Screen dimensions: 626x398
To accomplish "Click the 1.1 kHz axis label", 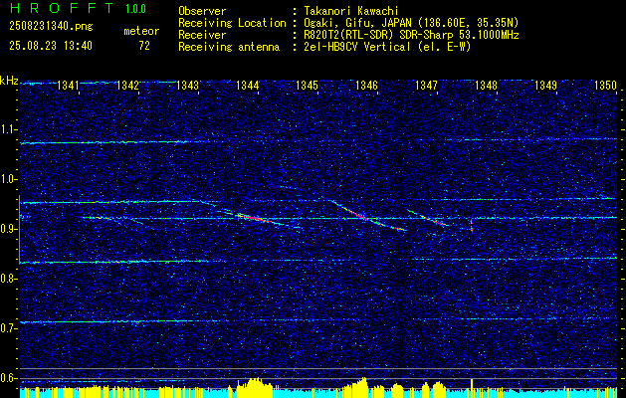I will (8, 129).
